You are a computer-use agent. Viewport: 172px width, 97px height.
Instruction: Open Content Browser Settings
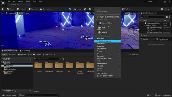click(x=134, y=54)
